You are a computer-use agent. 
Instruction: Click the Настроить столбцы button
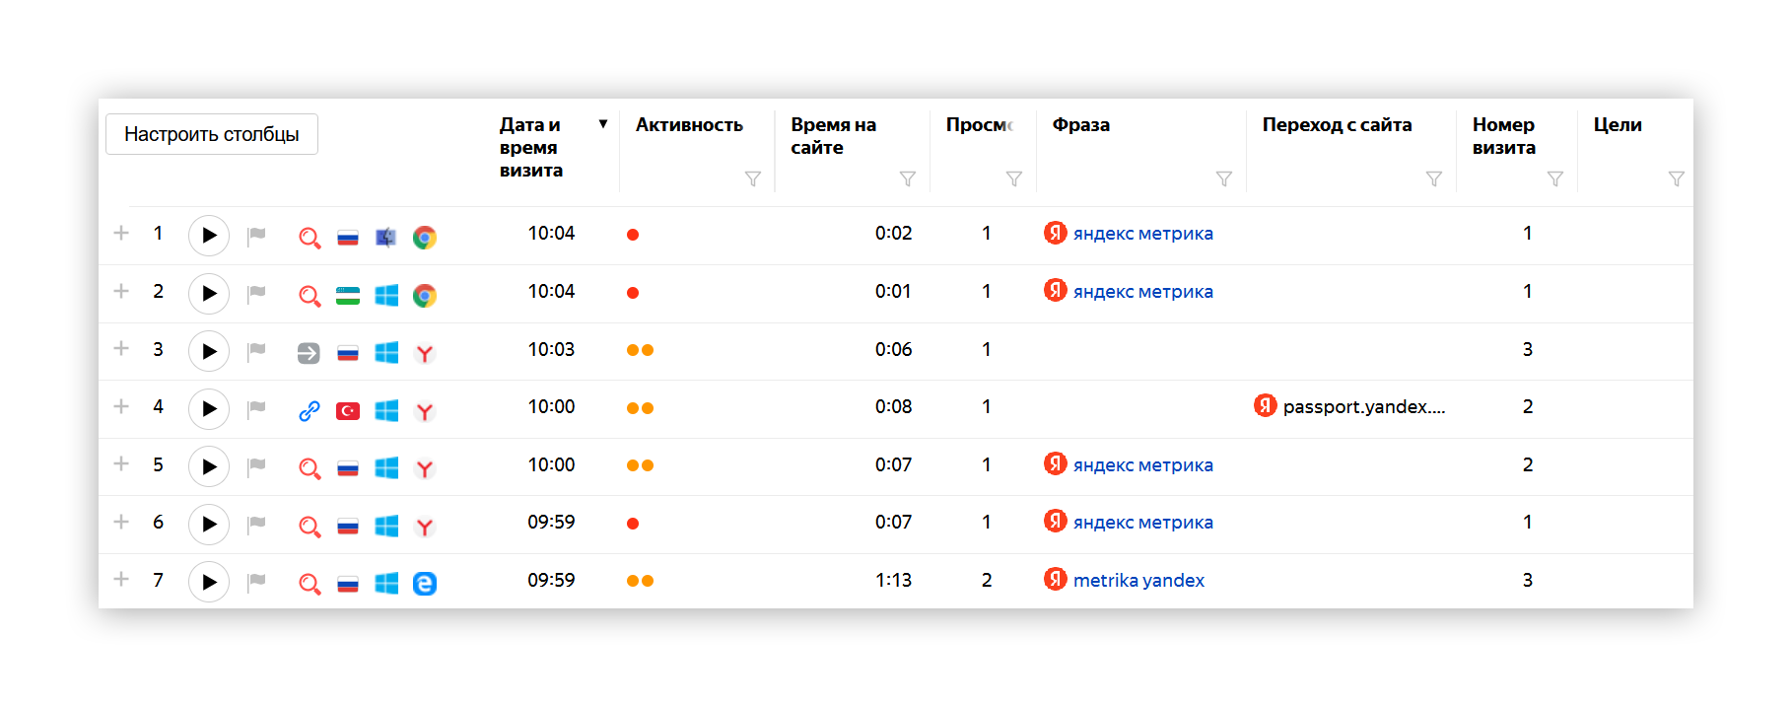[x=212, y=134]
